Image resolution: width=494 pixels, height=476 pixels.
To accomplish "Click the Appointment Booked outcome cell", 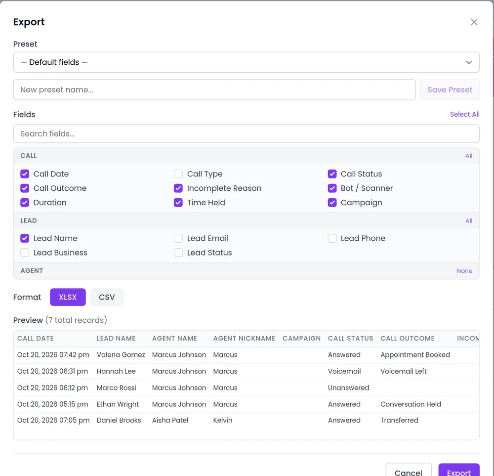I will [415, 354].
